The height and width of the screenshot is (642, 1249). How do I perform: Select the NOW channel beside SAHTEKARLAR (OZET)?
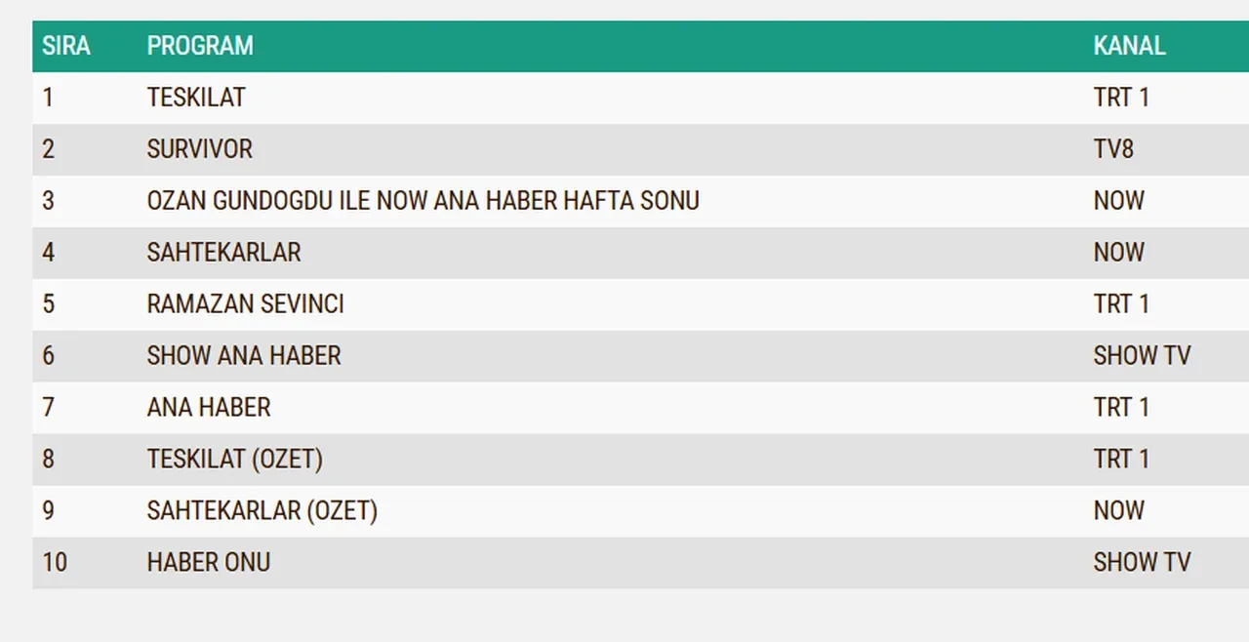tap(1118, 511)
